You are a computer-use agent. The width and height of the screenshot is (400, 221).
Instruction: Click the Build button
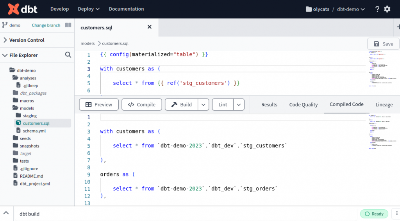[181, 104]
